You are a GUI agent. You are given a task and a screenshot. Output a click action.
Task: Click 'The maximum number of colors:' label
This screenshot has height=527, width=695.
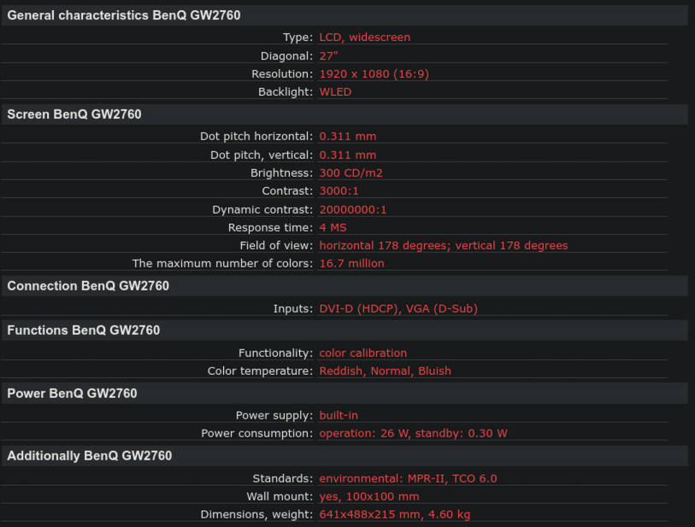[x=223, y=263]
